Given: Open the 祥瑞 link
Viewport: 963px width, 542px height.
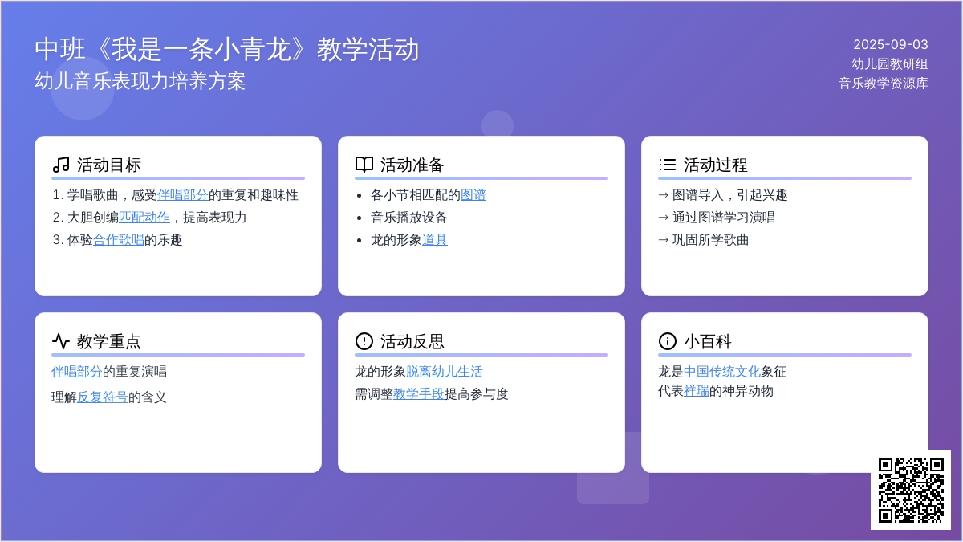Looking at the screenshot, I should (697, 391).
